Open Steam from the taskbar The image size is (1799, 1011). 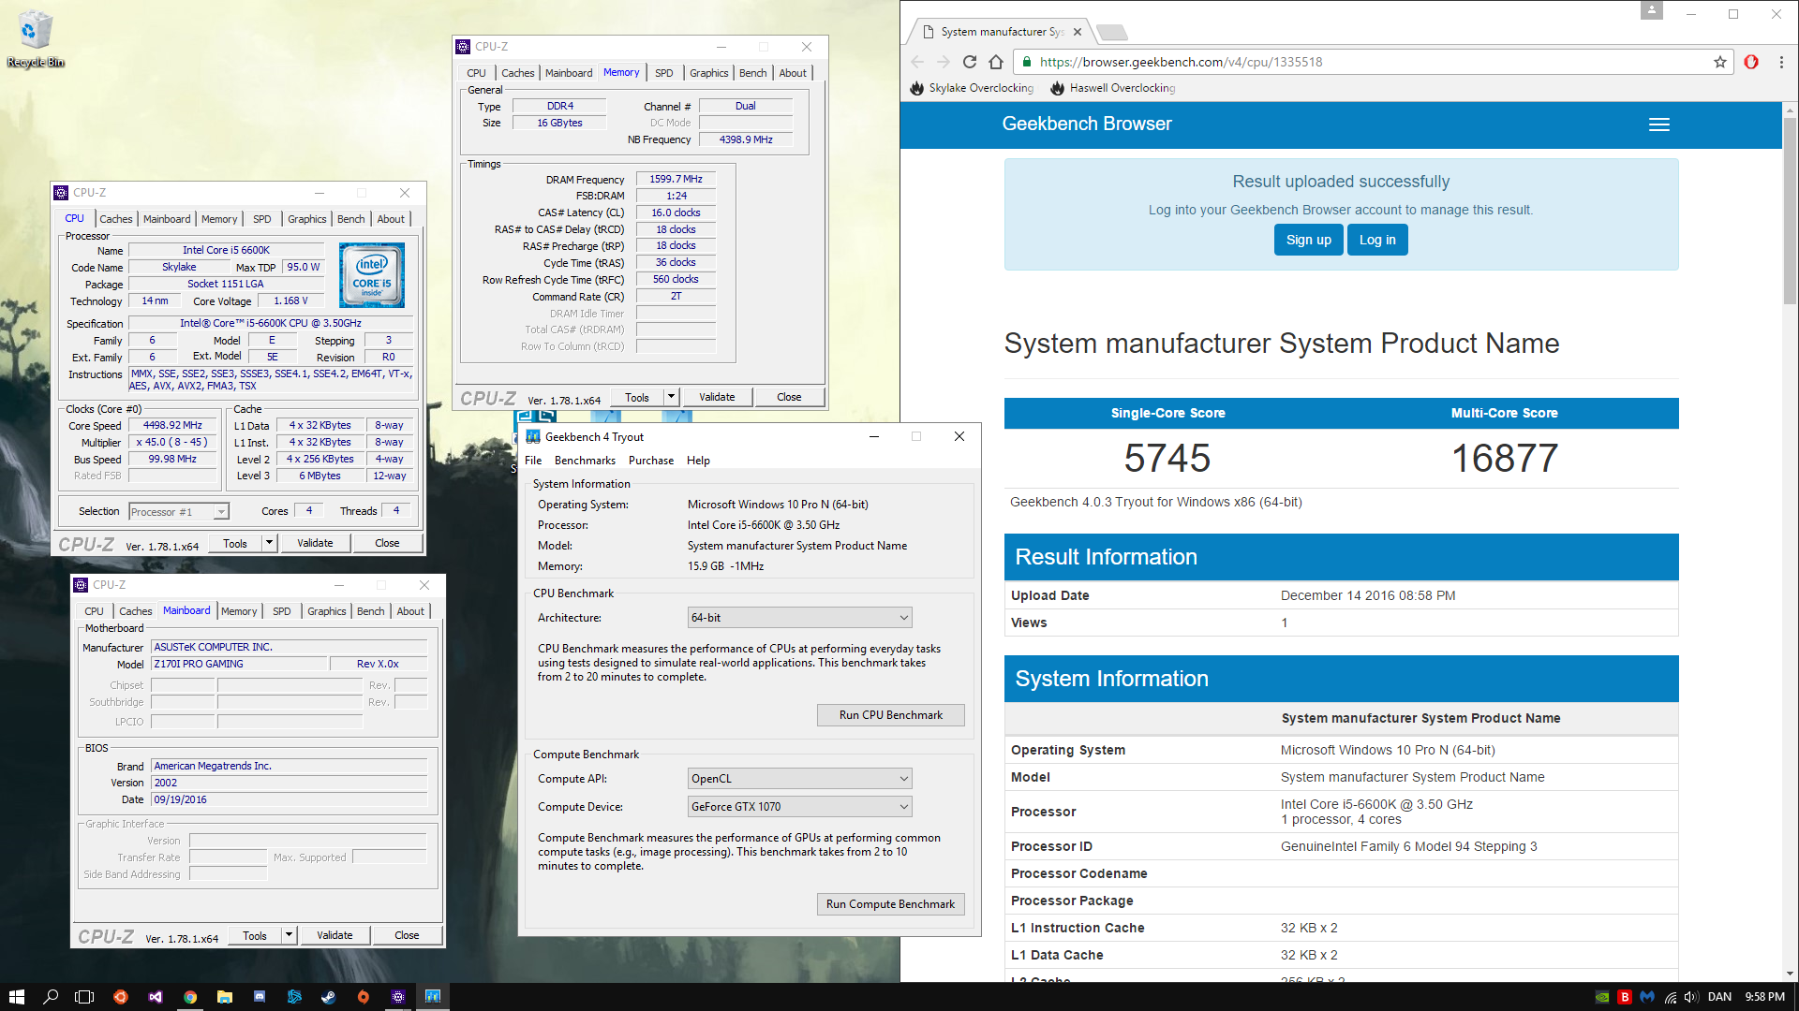click(329, 997)
